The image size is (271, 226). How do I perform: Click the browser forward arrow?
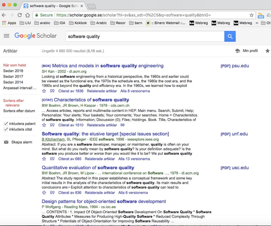[12, 15]
